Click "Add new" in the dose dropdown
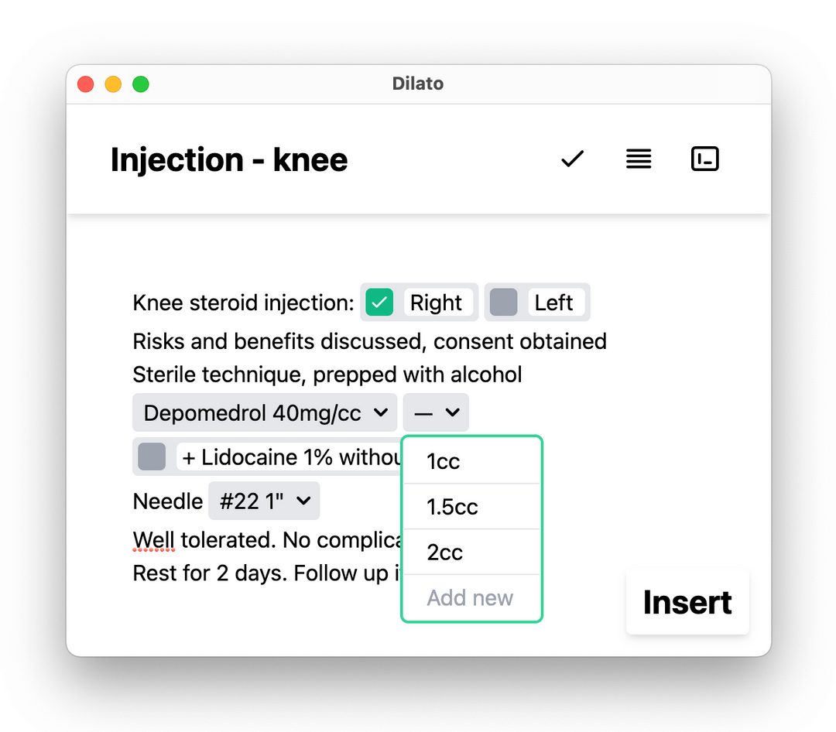The image size is (836, 732). [x=469, y=597]
